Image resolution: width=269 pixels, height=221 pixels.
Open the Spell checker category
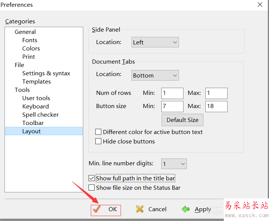pyautogui.click(x=40, y=115)
